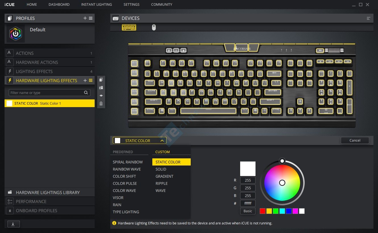Open the Dashboard menu tab
The image size is (378, 233).
point(59,5)
